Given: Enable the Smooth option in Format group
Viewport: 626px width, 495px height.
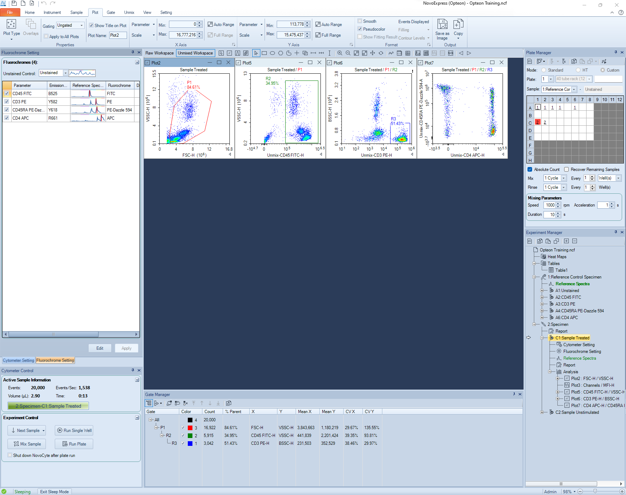Looking at the screenshot, I should (360, 21).
